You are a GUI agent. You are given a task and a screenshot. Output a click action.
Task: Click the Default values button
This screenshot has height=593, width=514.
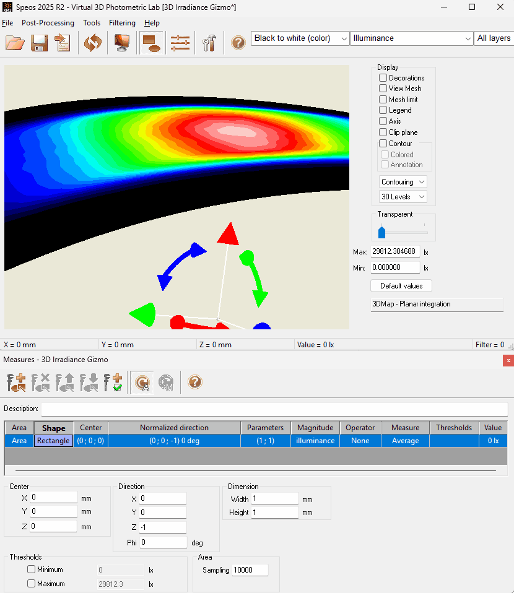(x=401, y=286)
